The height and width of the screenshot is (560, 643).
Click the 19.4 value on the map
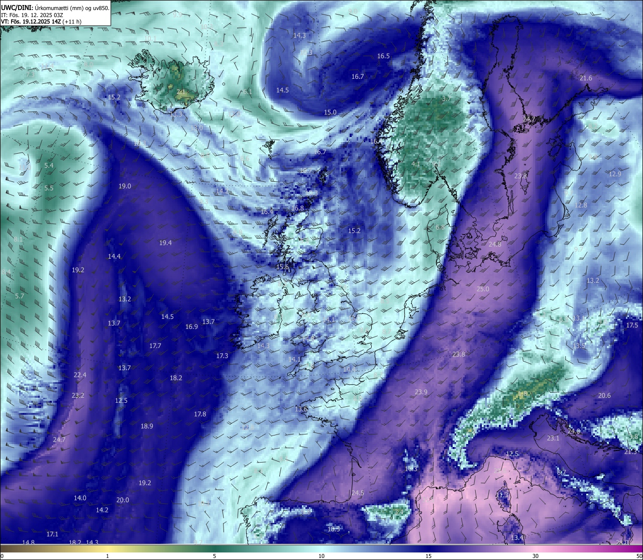[x=165, y=243]
